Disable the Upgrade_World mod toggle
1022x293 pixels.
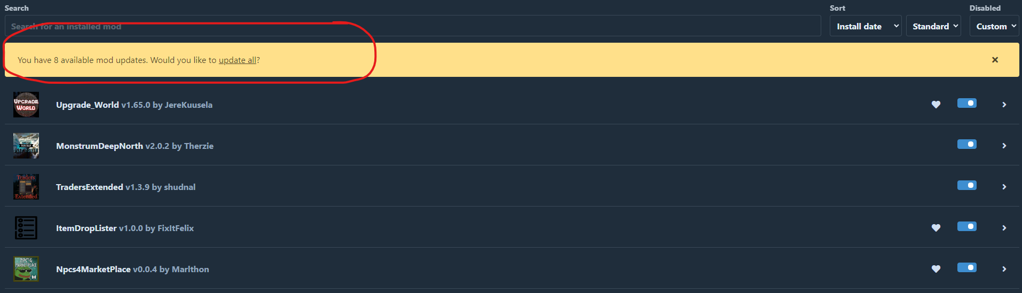click(x=967, y=103)
